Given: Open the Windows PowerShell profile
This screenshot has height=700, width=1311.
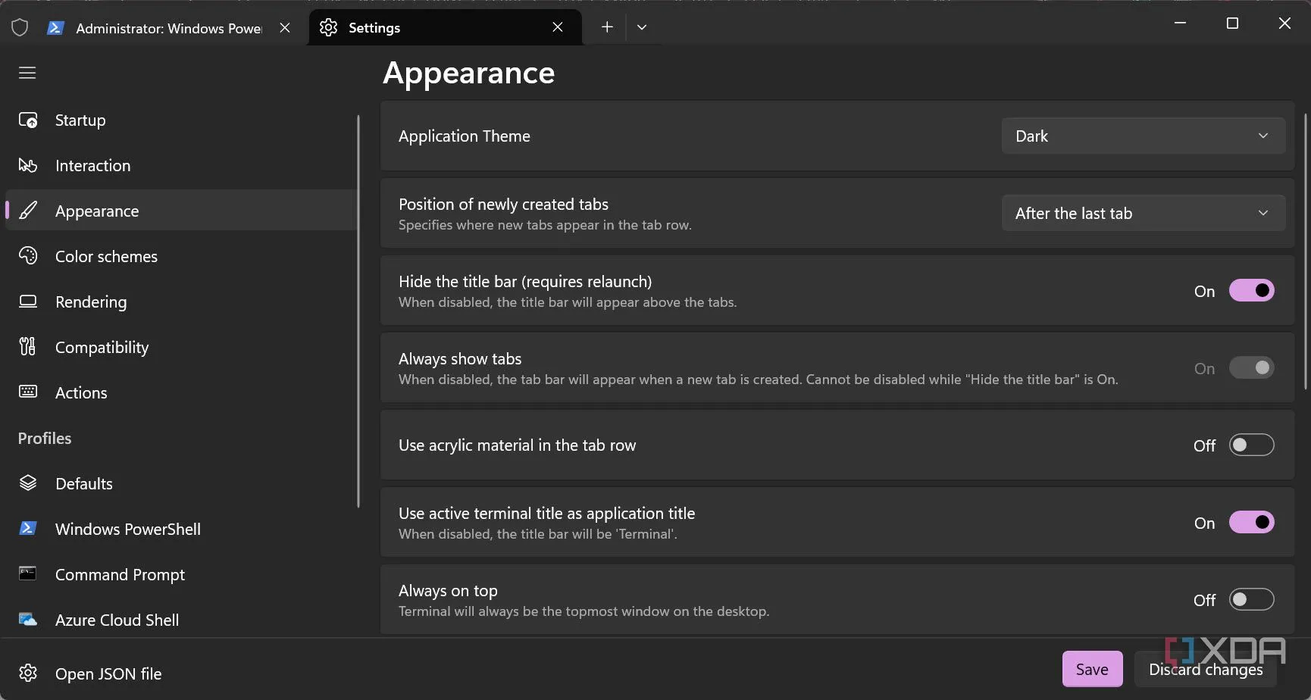Looking at the screenshot, I should pyautogui.click(x=180, y=529).
